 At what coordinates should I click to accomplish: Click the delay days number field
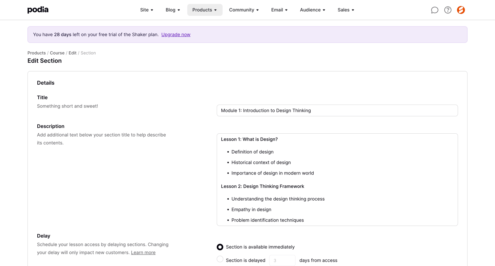pos(282,260)
